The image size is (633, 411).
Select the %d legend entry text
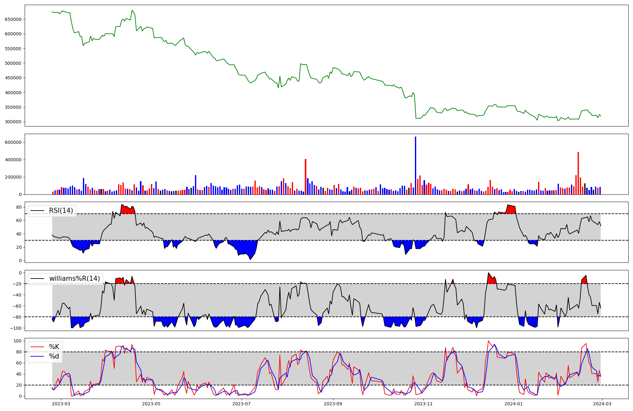[x=54, y=356]
